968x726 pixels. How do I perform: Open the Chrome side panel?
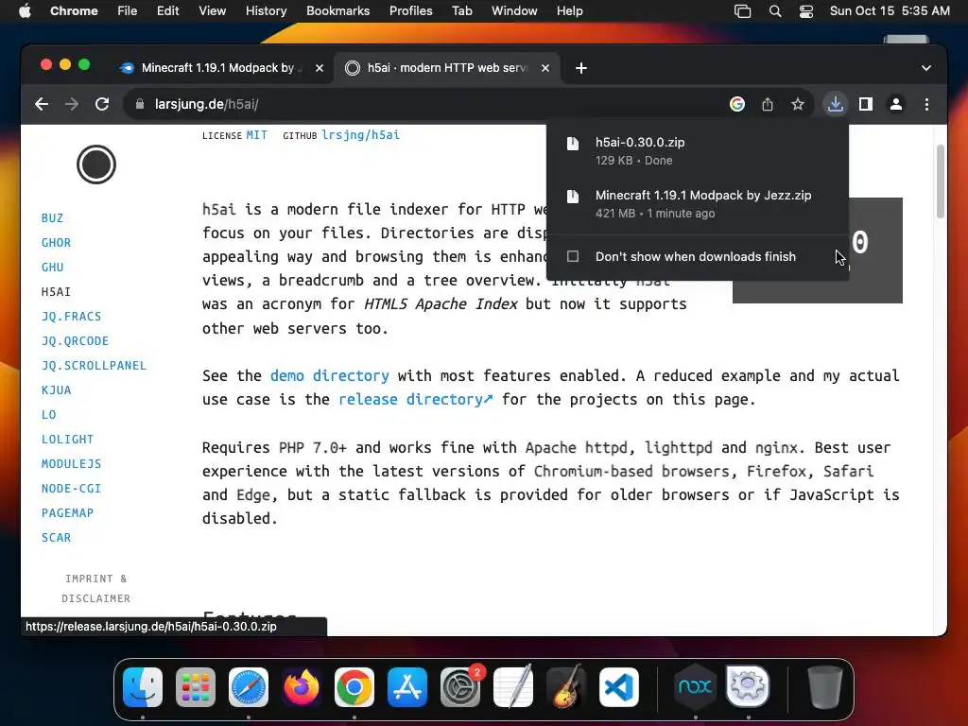click(866, 104)
